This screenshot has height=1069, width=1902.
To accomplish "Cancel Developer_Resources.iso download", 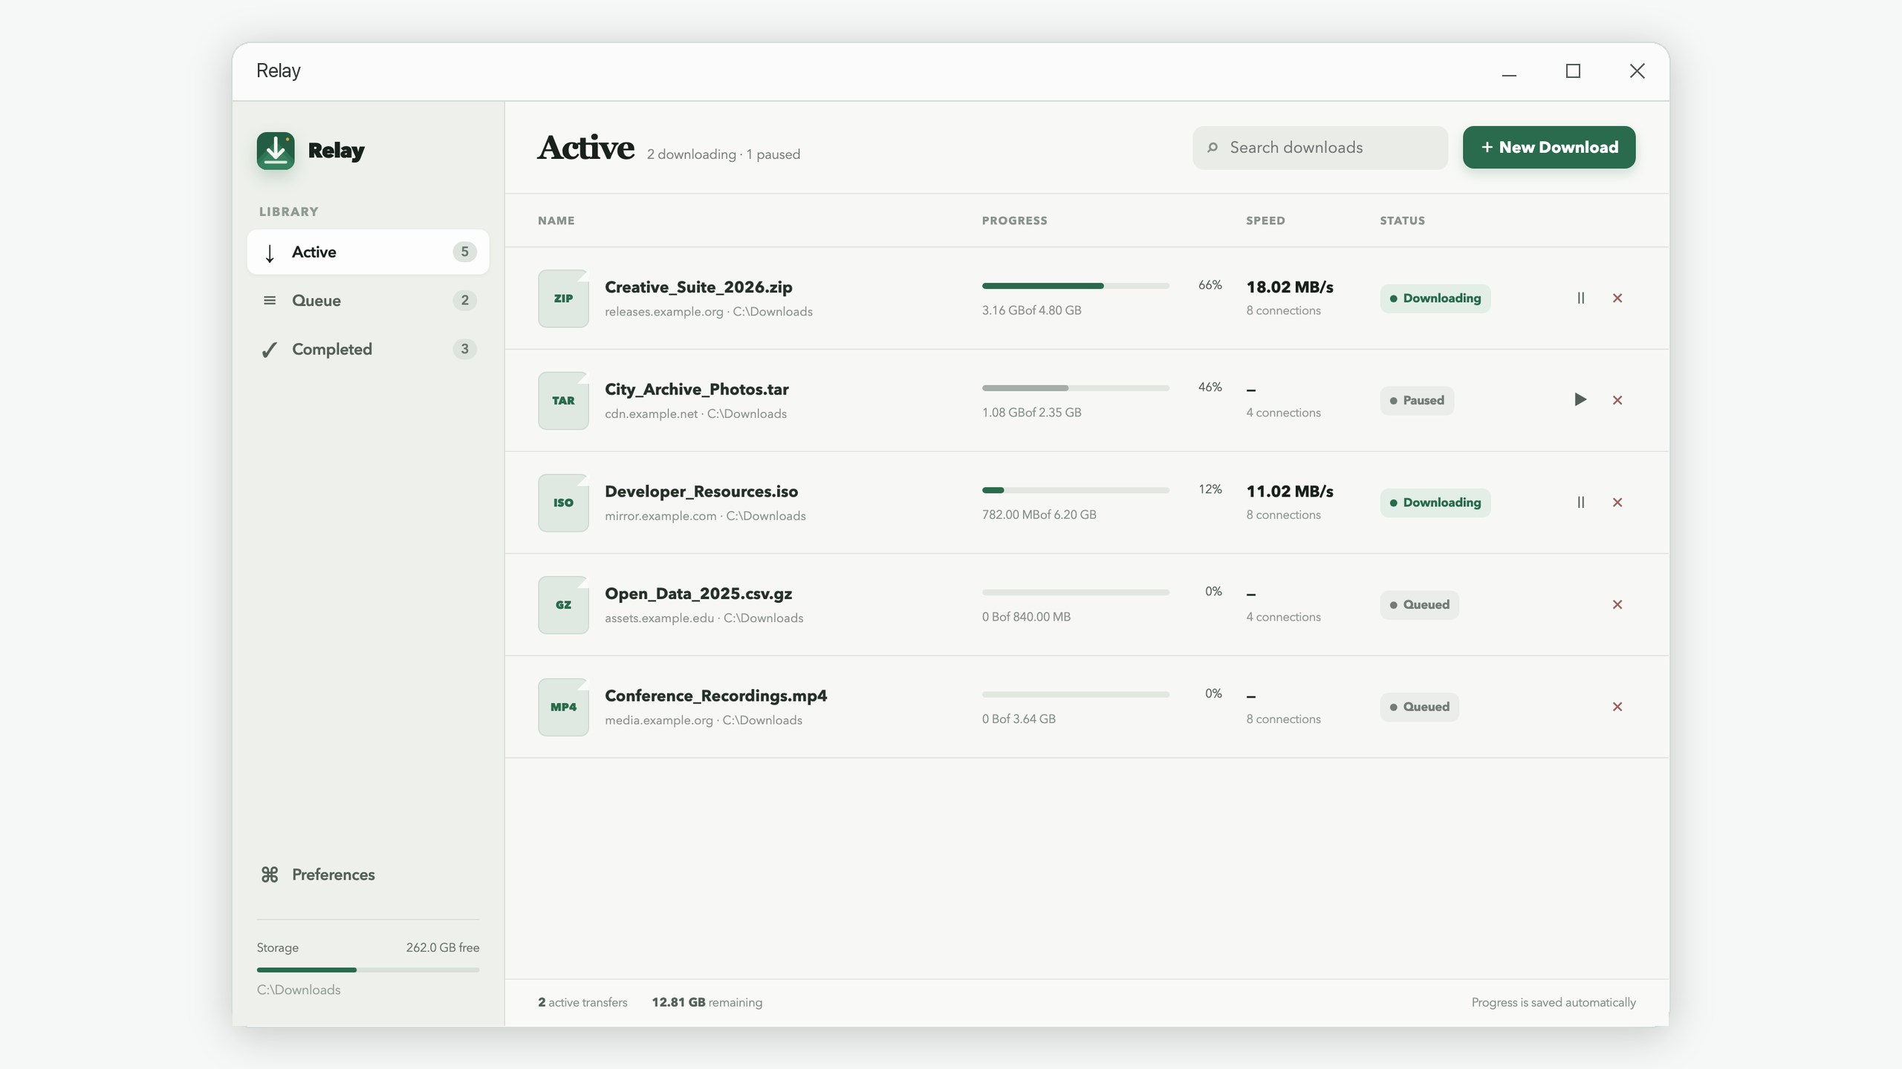I will pyautogui.click(x=1617, y=503).
